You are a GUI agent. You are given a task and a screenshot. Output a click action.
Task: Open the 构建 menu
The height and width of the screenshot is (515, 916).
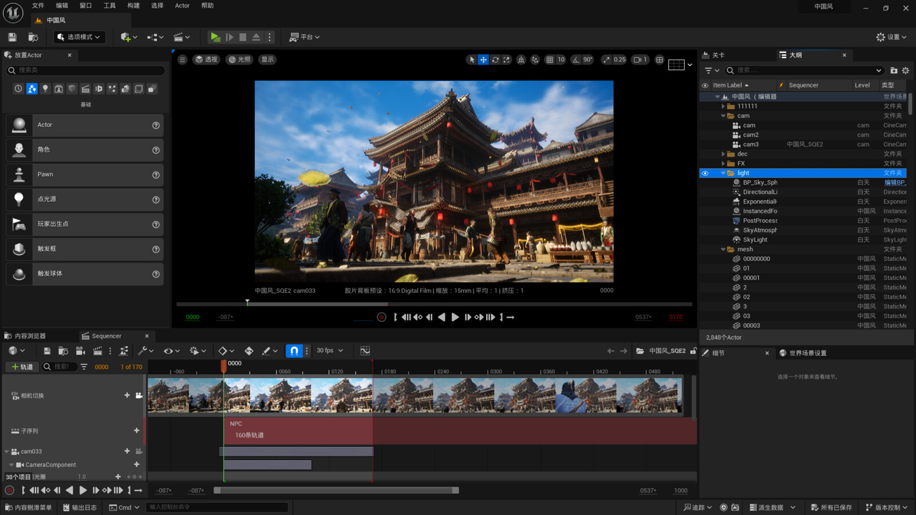tap(133, 6)
